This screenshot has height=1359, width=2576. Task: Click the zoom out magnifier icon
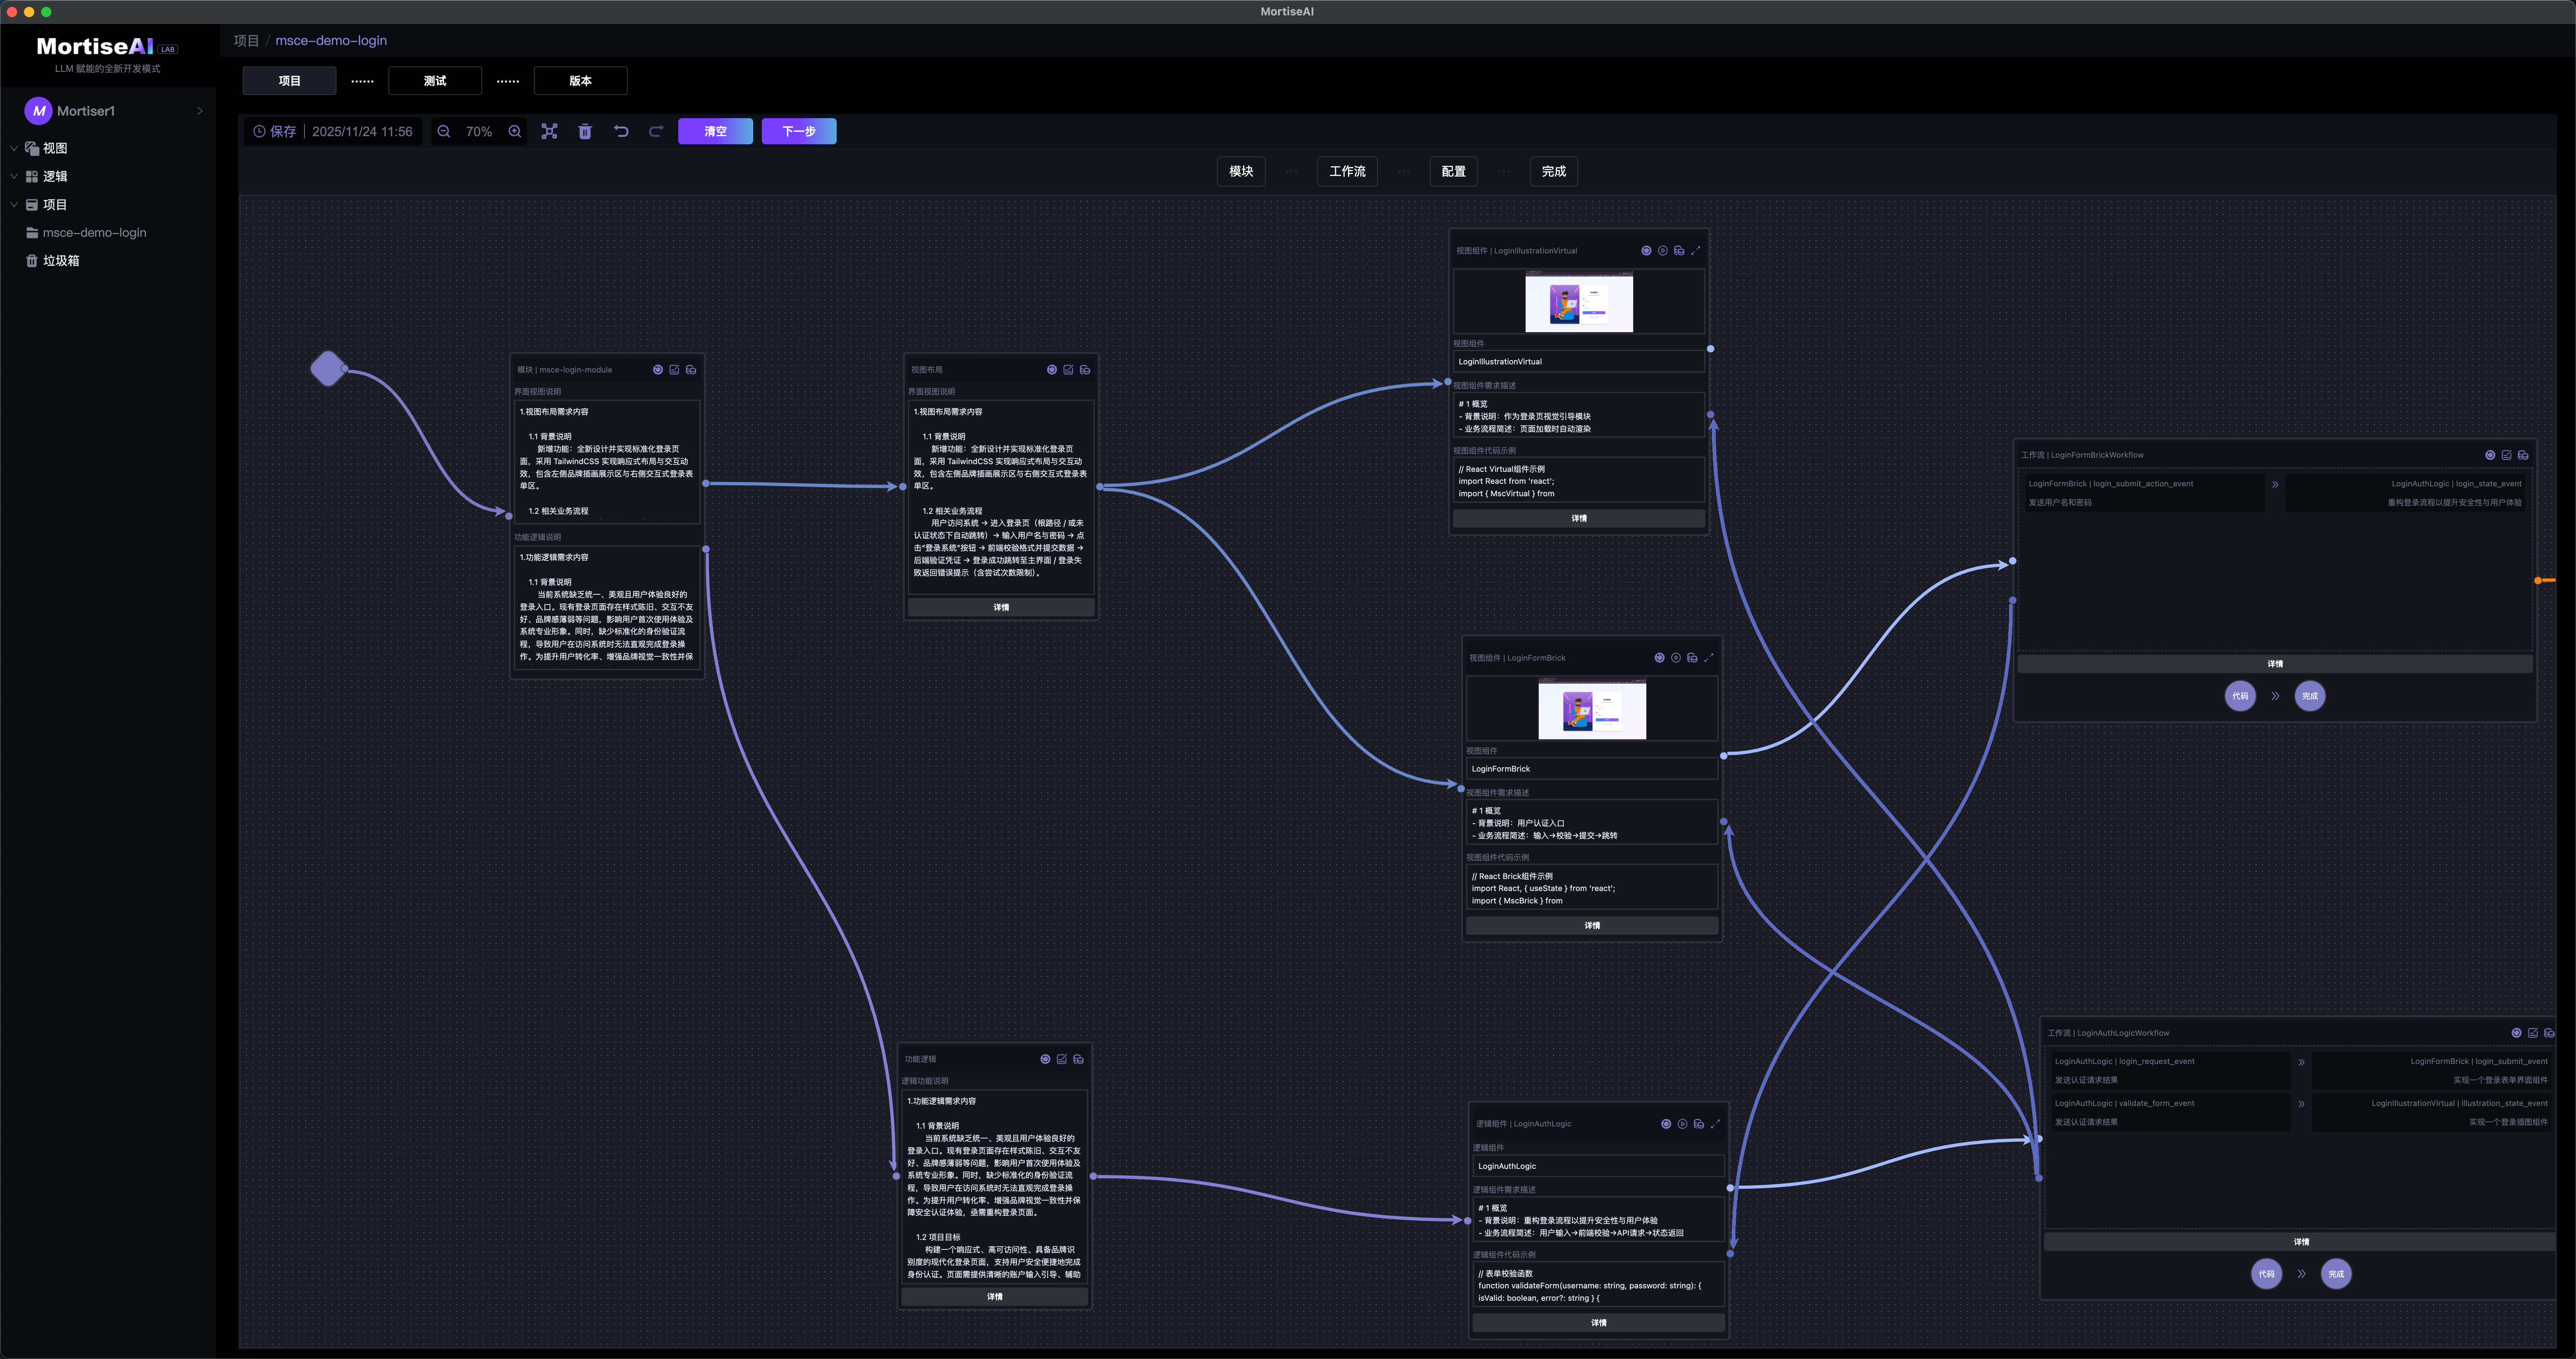click(x=444, y=132)
